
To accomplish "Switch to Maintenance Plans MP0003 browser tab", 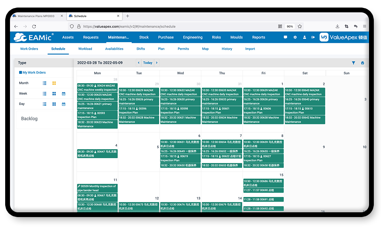I will click(36, 16).
